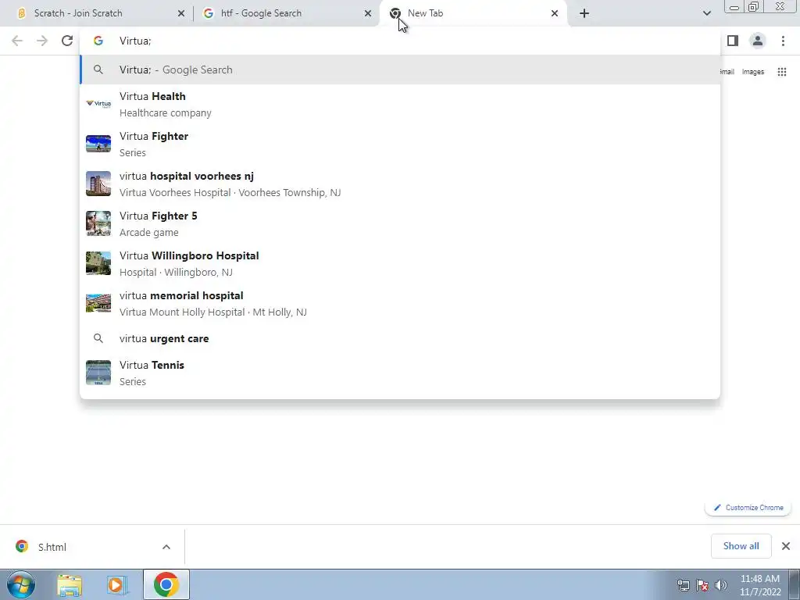800x600 pixels.
Task: Click the Virtua Health logo thumbnail
Action: [98, 104]
